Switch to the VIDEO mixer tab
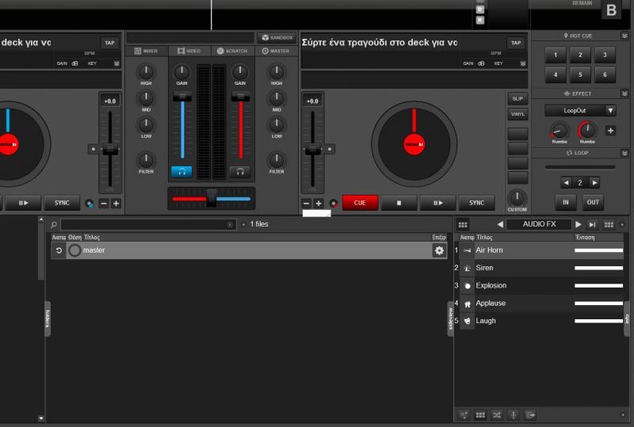 point(189,51)
